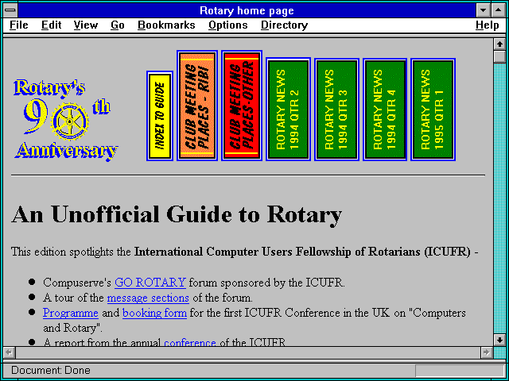Click the Club Meeting Places - RIBI book
The height and width of the screenshot is (381, 509).
coord(197,106)
